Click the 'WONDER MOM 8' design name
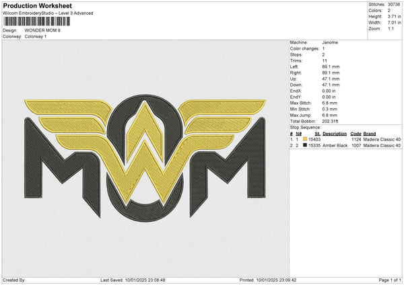This screenshot has height=285, width=404. pyautogui.click(x=42, y=30)
